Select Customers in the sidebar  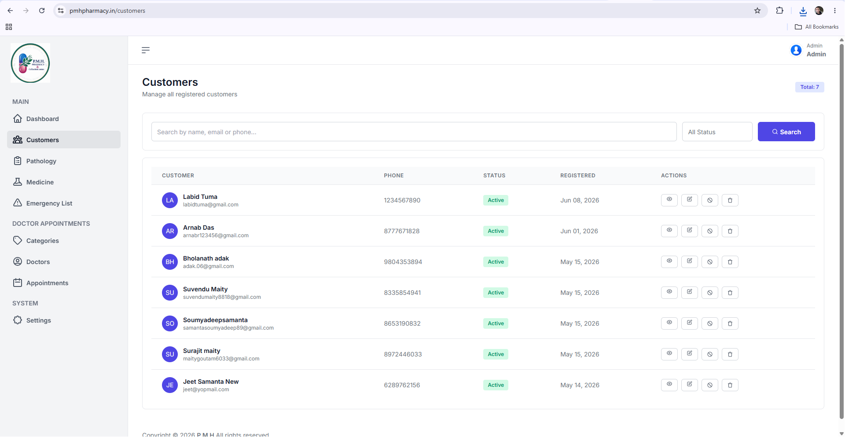(64, 140)
